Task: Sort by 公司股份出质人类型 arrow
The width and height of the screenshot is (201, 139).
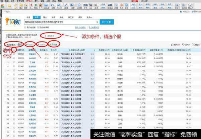Action: 94,50
